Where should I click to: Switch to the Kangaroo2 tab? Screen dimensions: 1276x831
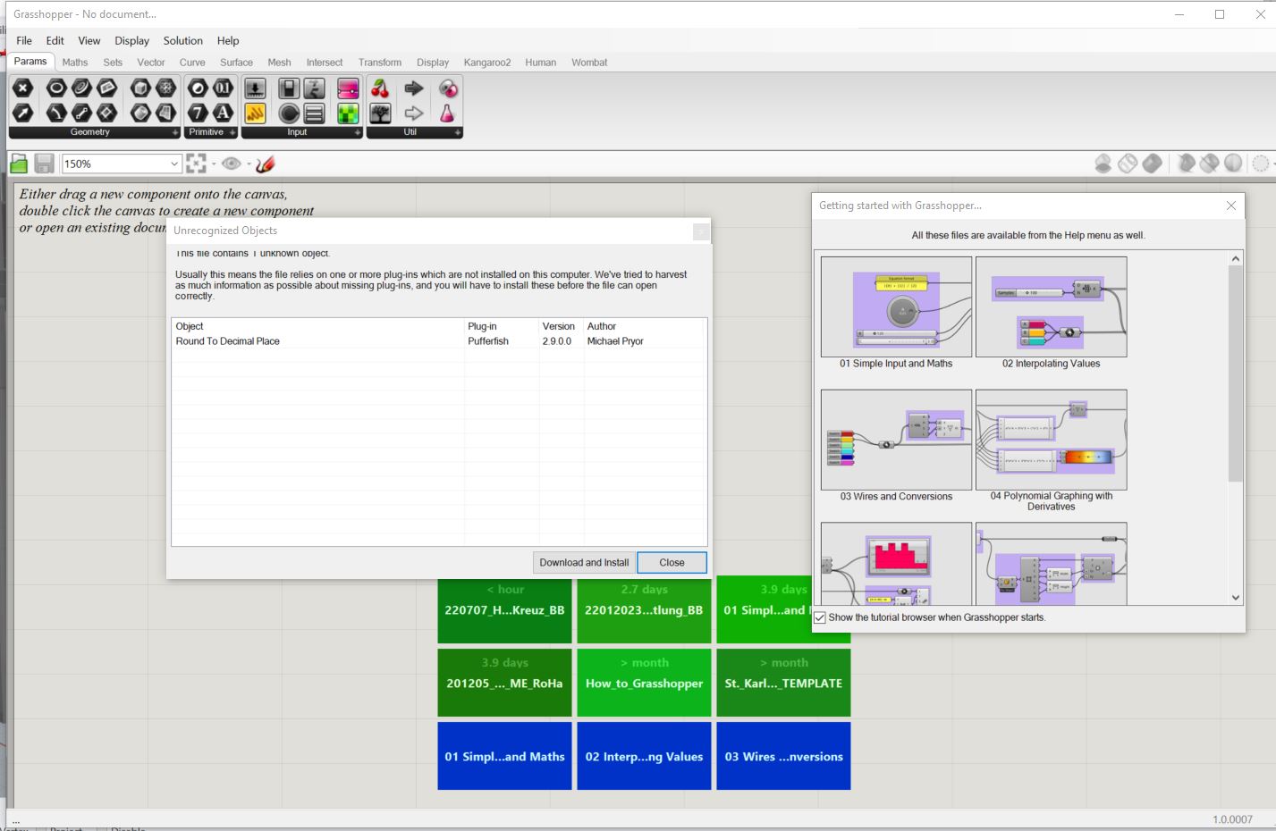coord(487,63)
